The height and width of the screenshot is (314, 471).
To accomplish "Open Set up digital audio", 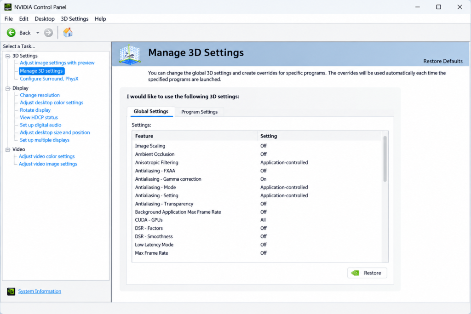I will [40, 125].
